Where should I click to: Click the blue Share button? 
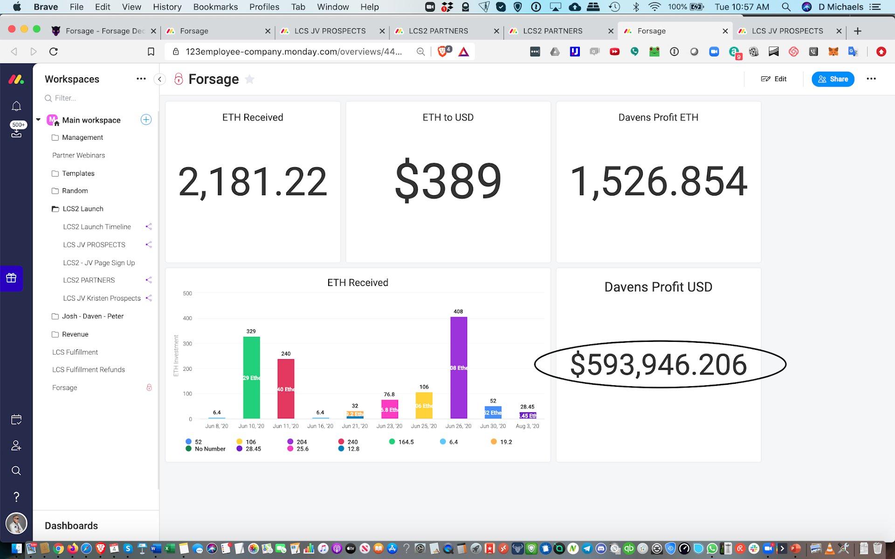[x=833, y=79]
